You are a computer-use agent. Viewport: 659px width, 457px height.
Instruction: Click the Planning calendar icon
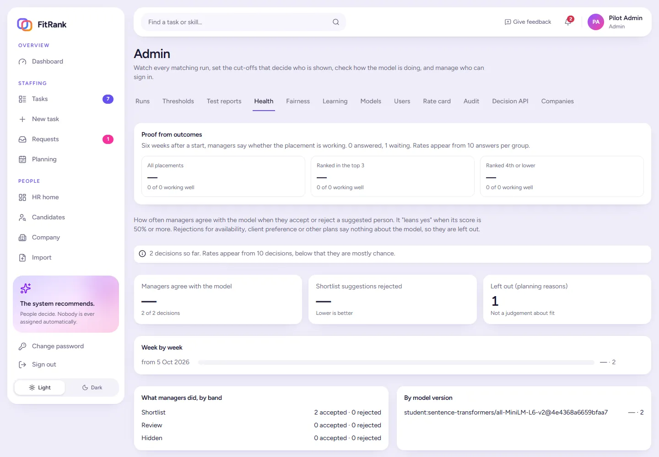22,159
